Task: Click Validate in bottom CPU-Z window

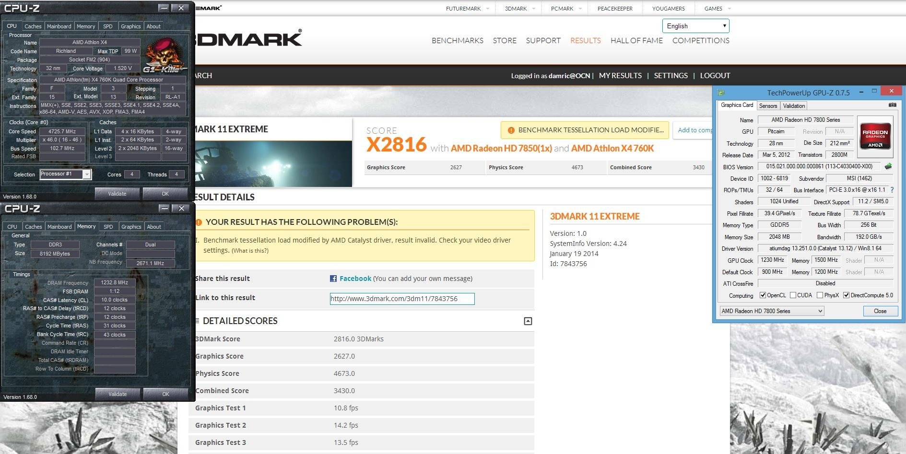Action: [118, 394]
